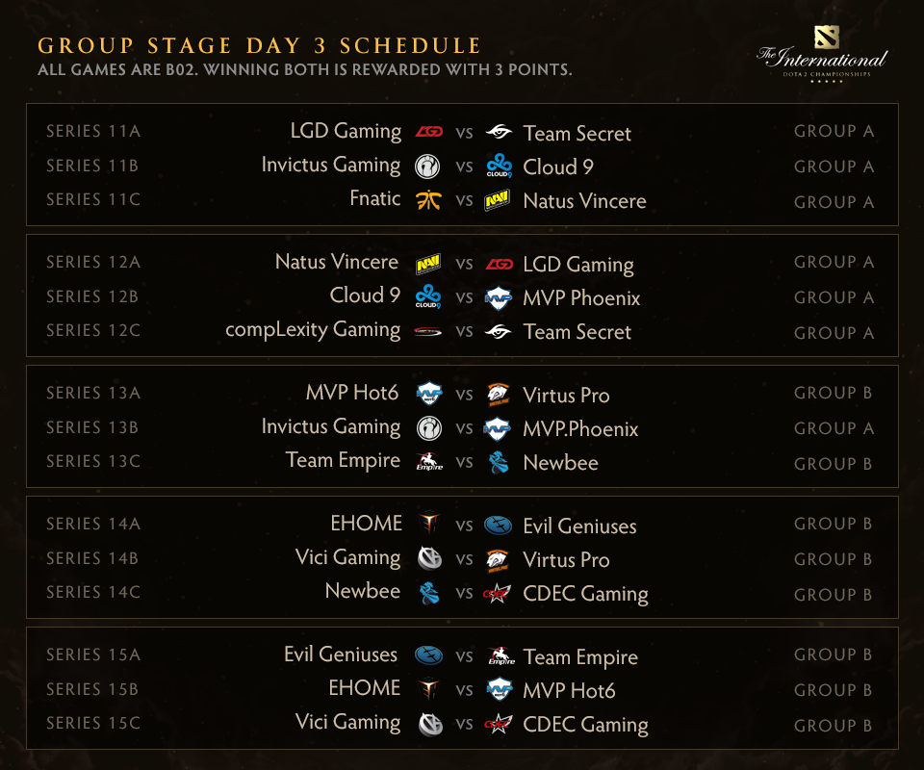Select the Series 13B label

(93, 427)
